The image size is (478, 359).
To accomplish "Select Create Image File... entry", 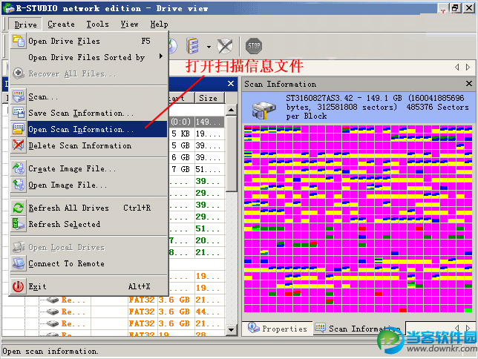I will [89, 168].
